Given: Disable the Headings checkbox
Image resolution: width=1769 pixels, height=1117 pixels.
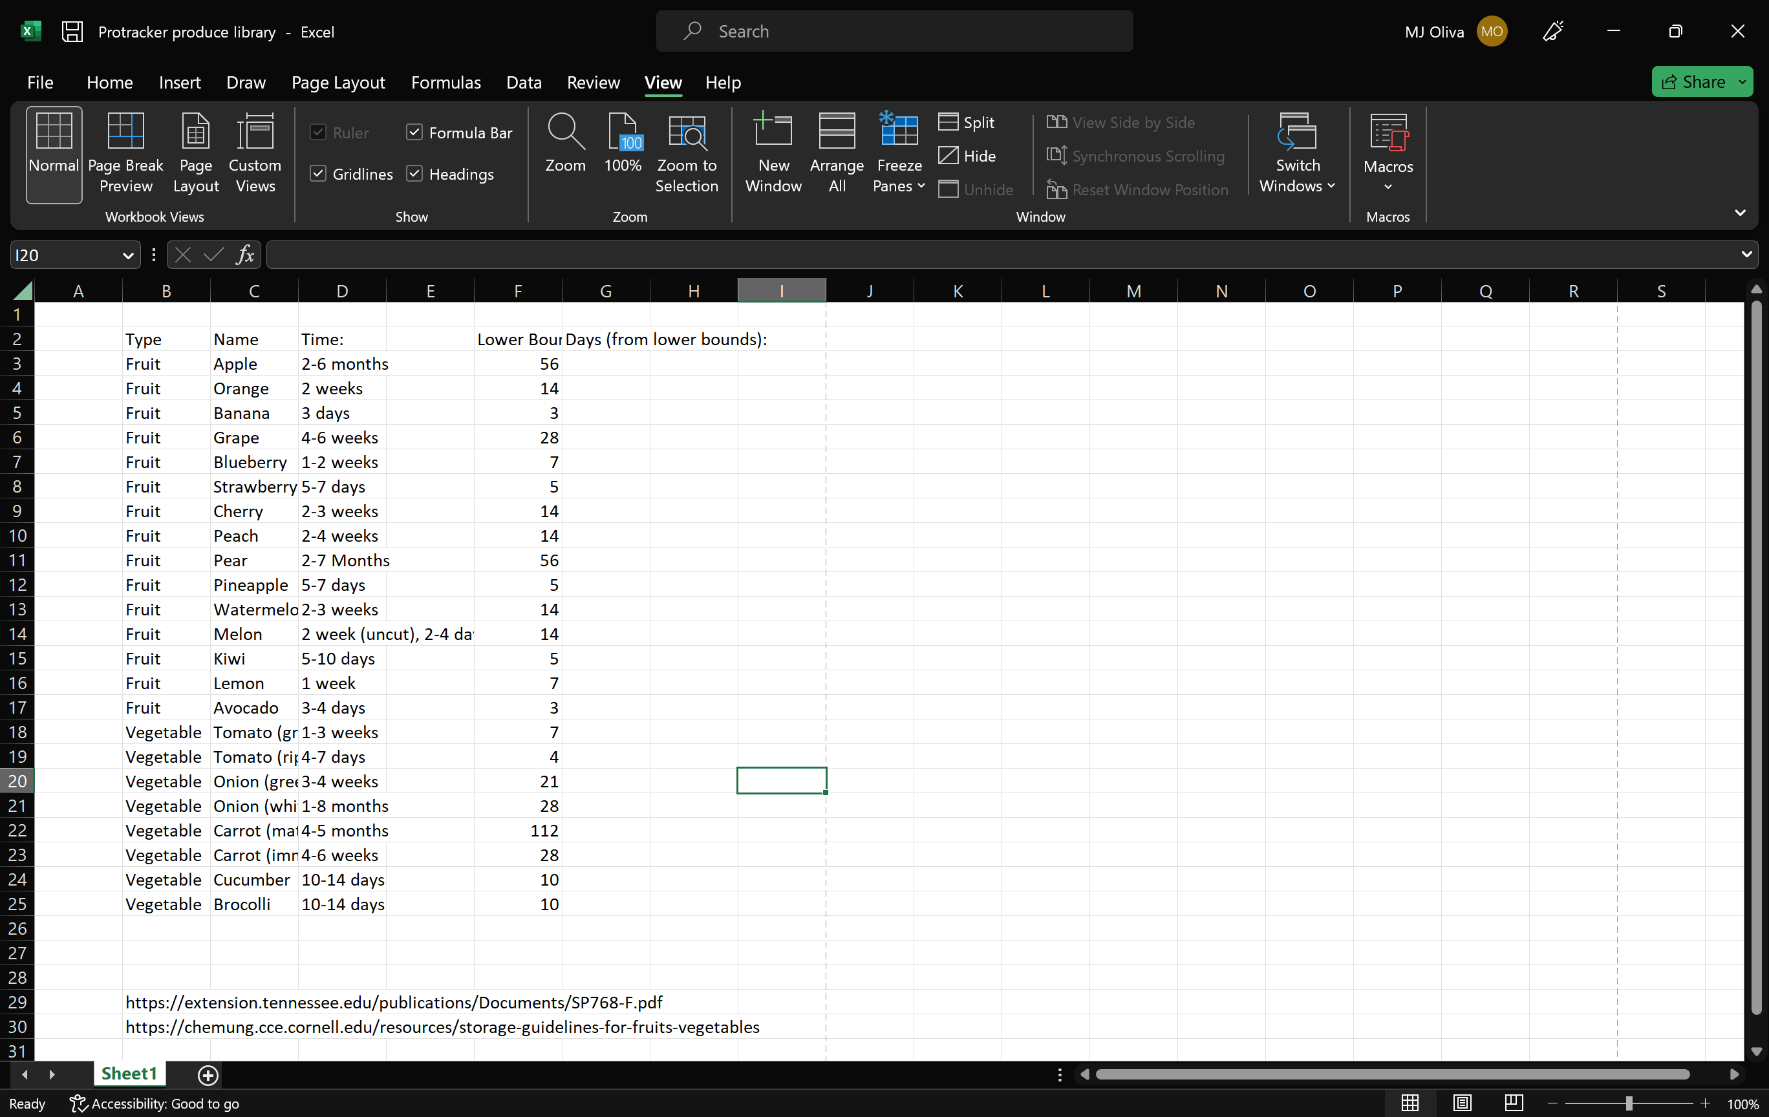Looking at the screenshot, I should [414, 174].
